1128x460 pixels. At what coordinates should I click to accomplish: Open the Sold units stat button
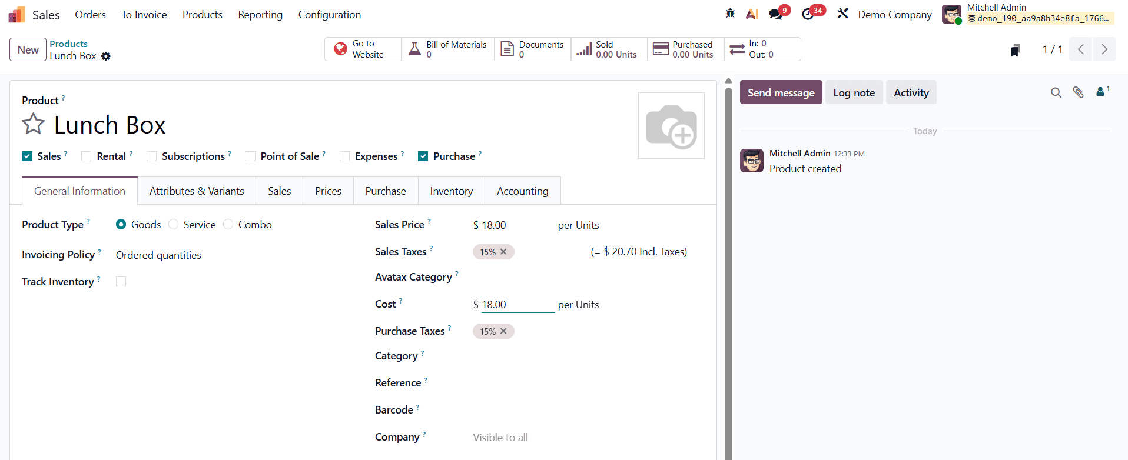click(609, 49)
